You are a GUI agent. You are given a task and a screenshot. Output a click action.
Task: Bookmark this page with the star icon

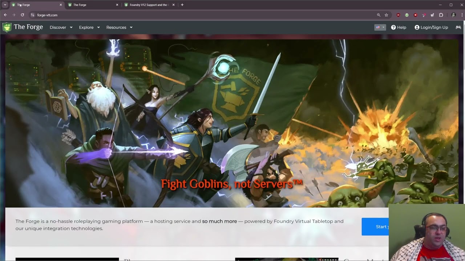[x=386, y=15]
